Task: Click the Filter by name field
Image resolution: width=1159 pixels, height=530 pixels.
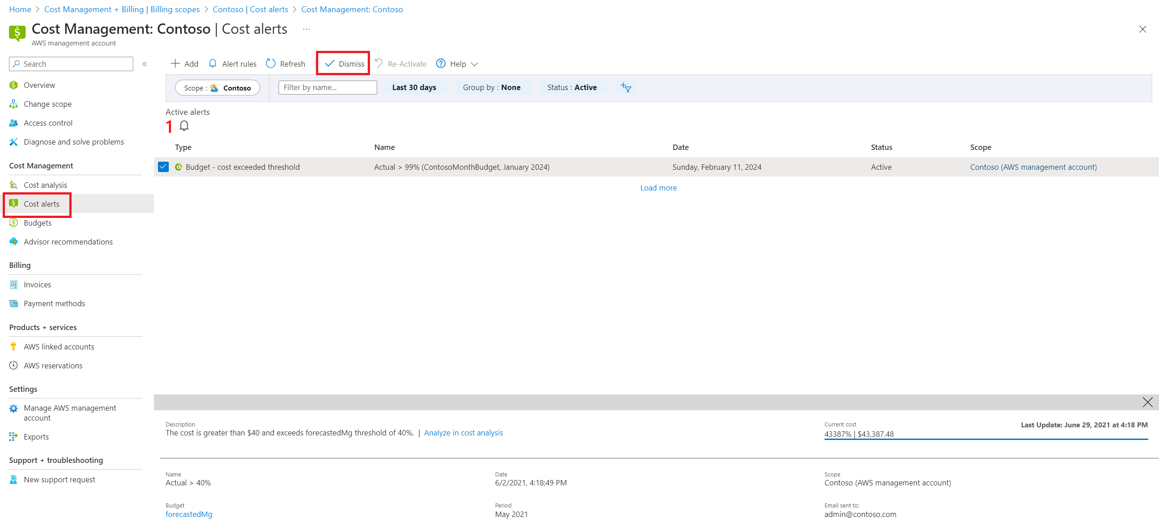Action: click(327, 87)
